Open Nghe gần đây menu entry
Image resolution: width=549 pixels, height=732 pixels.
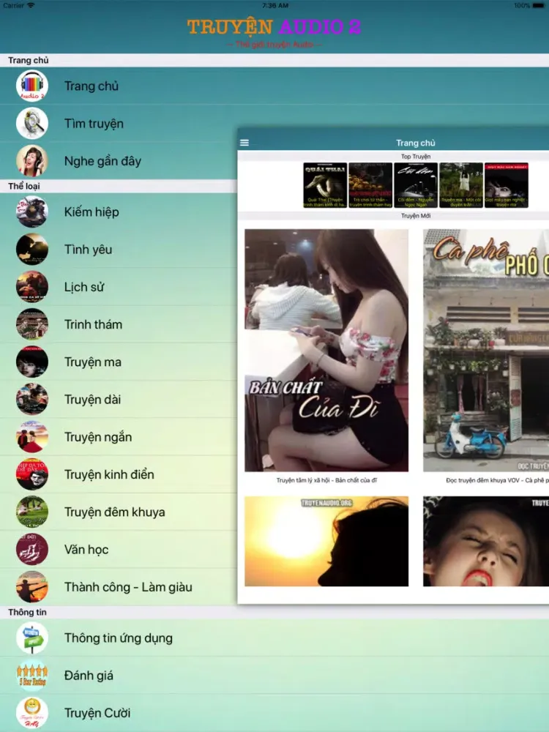[102, 161]
